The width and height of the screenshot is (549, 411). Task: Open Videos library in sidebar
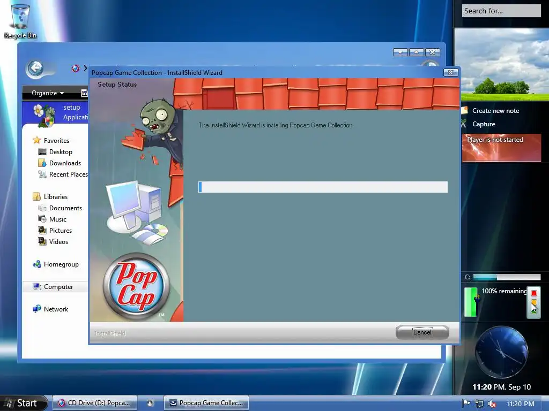point(58,241)
